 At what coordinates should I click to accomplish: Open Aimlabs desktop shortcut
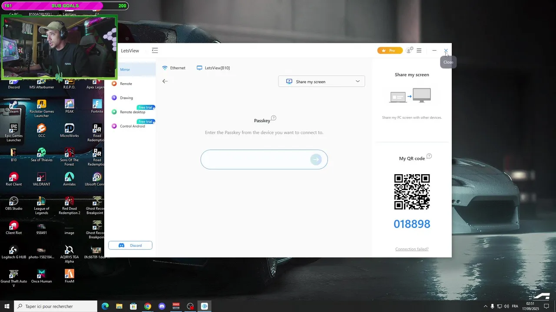[69, 179]
